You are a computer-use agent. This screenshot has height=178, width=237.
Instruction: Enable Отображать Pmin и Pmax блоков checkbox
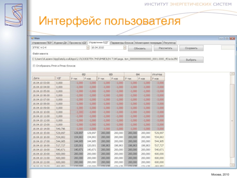pyautogui.click(x=34, y=66)
